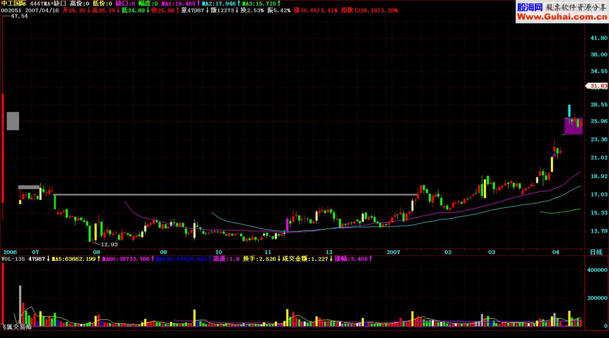
Task: Click the 34.55 price axis label
Action: click(599, 71)
